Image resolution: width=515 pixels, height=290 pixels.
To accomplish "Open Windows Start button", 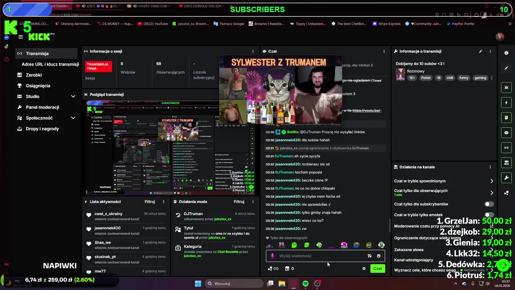I will [198, 284].
